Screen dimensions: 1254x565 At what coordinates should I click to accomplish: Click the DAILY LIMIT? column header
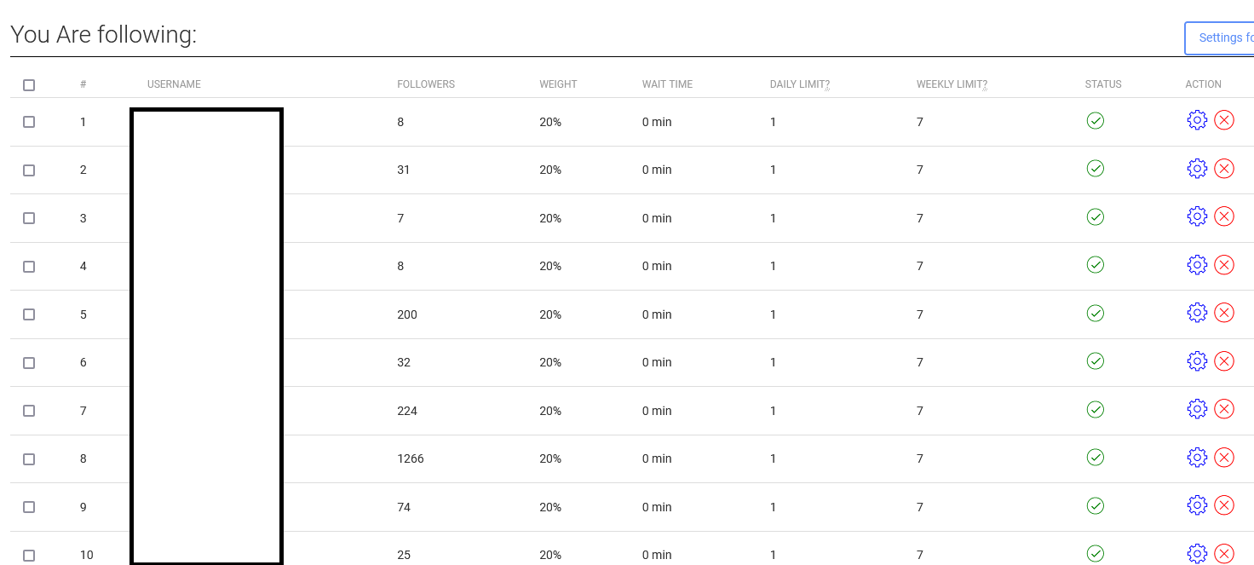click(x=799, y=84)
